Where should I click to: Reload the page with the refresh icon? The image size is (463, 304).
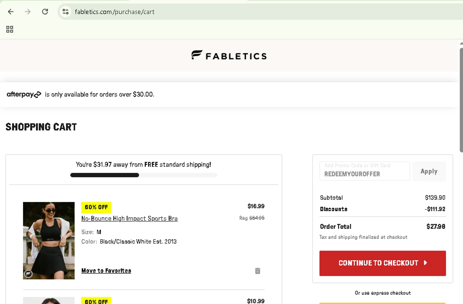(x=45, y=12)
